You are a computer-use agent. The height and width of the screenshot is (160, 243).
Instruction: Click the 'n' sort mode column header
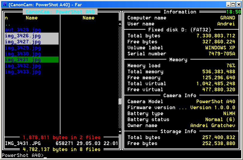[x=6, y=18]
